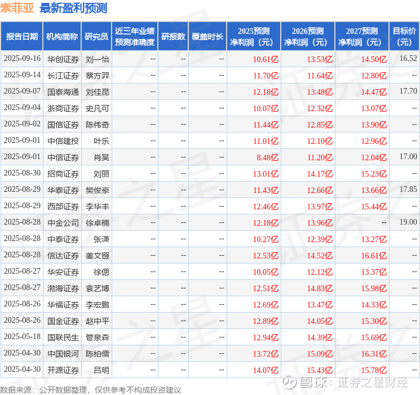Click analyst name 李宏鹏
This screenshot has height=395, width=420.
click(x=98, y=305)
